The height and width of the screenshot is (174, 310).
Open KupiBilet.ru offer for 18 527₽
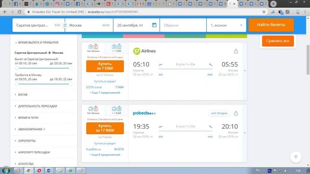click(x=105, y=149)
